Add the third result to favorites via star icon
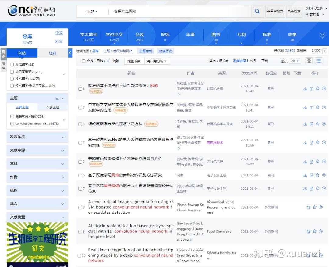Screen dimensions: 329x267 tap(317, 124)
